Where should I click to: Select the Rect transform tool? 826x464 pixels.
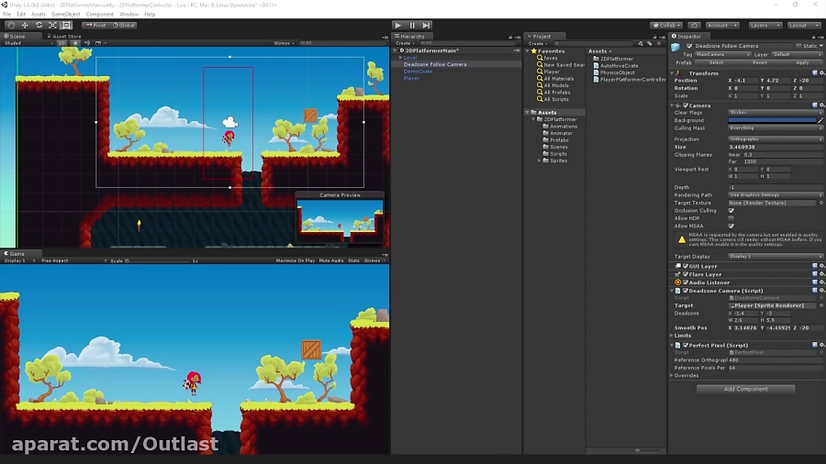pos(66,26)
